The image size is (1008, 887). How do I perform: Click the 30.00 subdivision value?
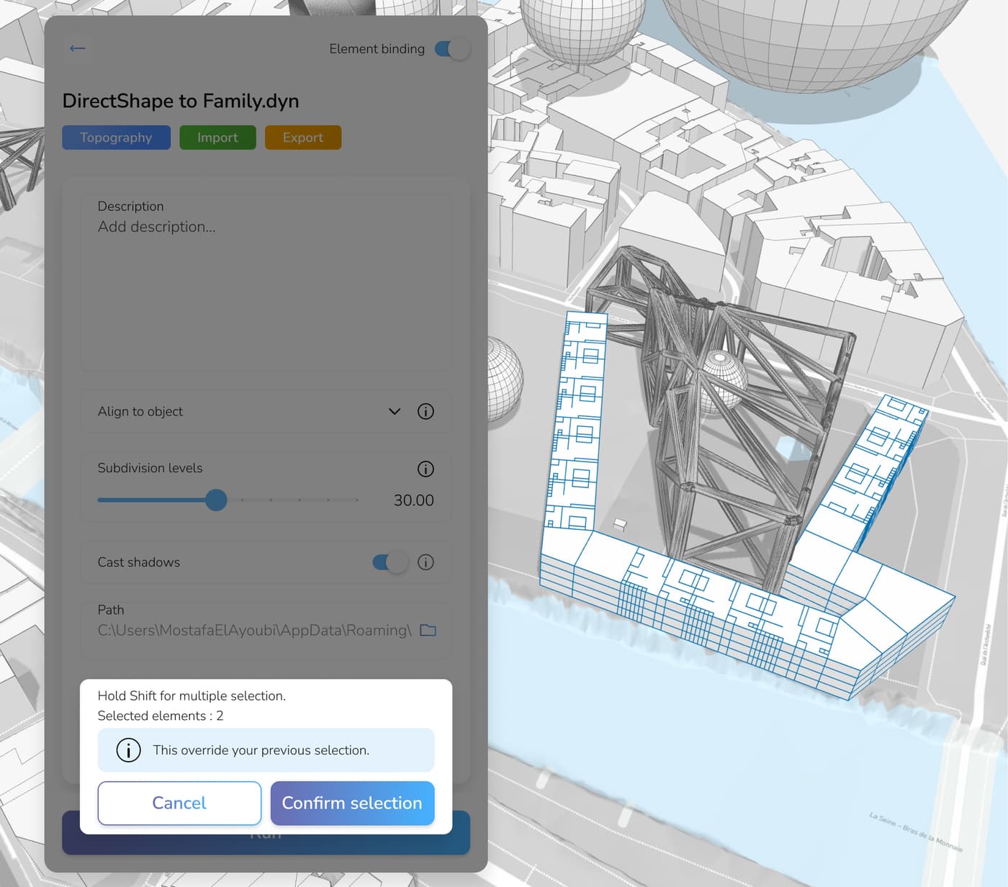413,500
